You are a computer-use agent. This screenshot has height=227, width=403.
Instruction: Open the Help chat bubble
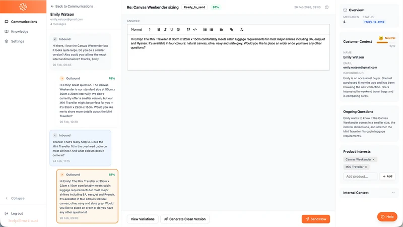click(387, 217)
